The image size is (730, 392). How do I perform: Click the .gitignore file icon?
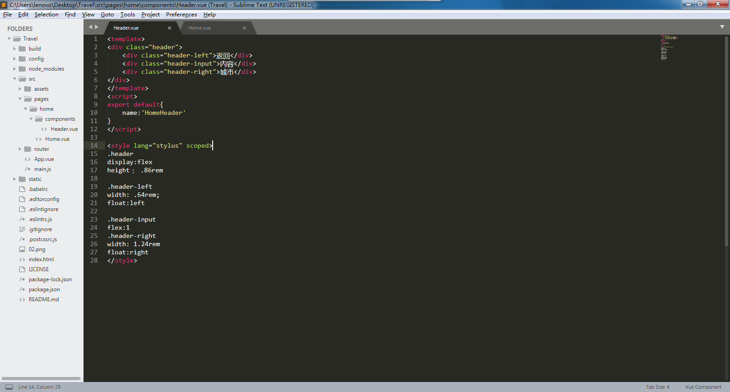[22, 229]
